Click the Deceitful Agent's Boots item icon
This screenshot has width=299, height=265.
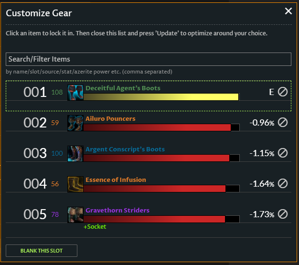tap(75, 93)
